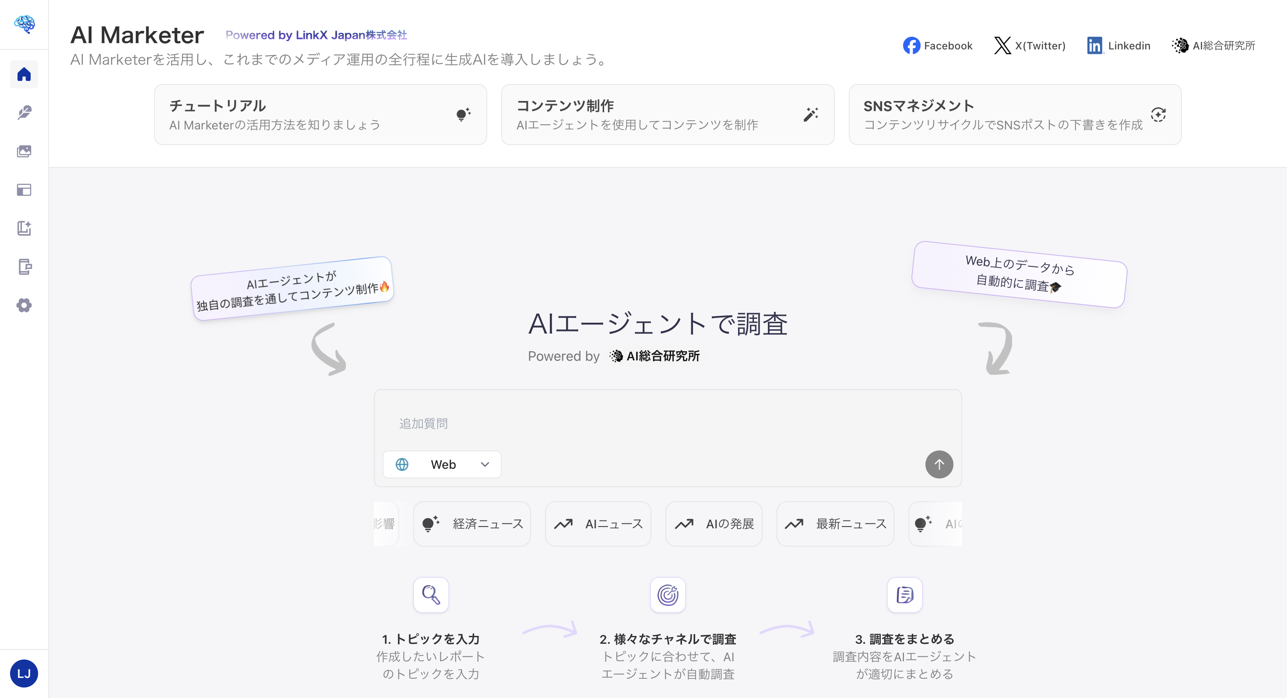
Task: Click the recycle icon on SNSマネジメント card
Action: pos(1159,114)
